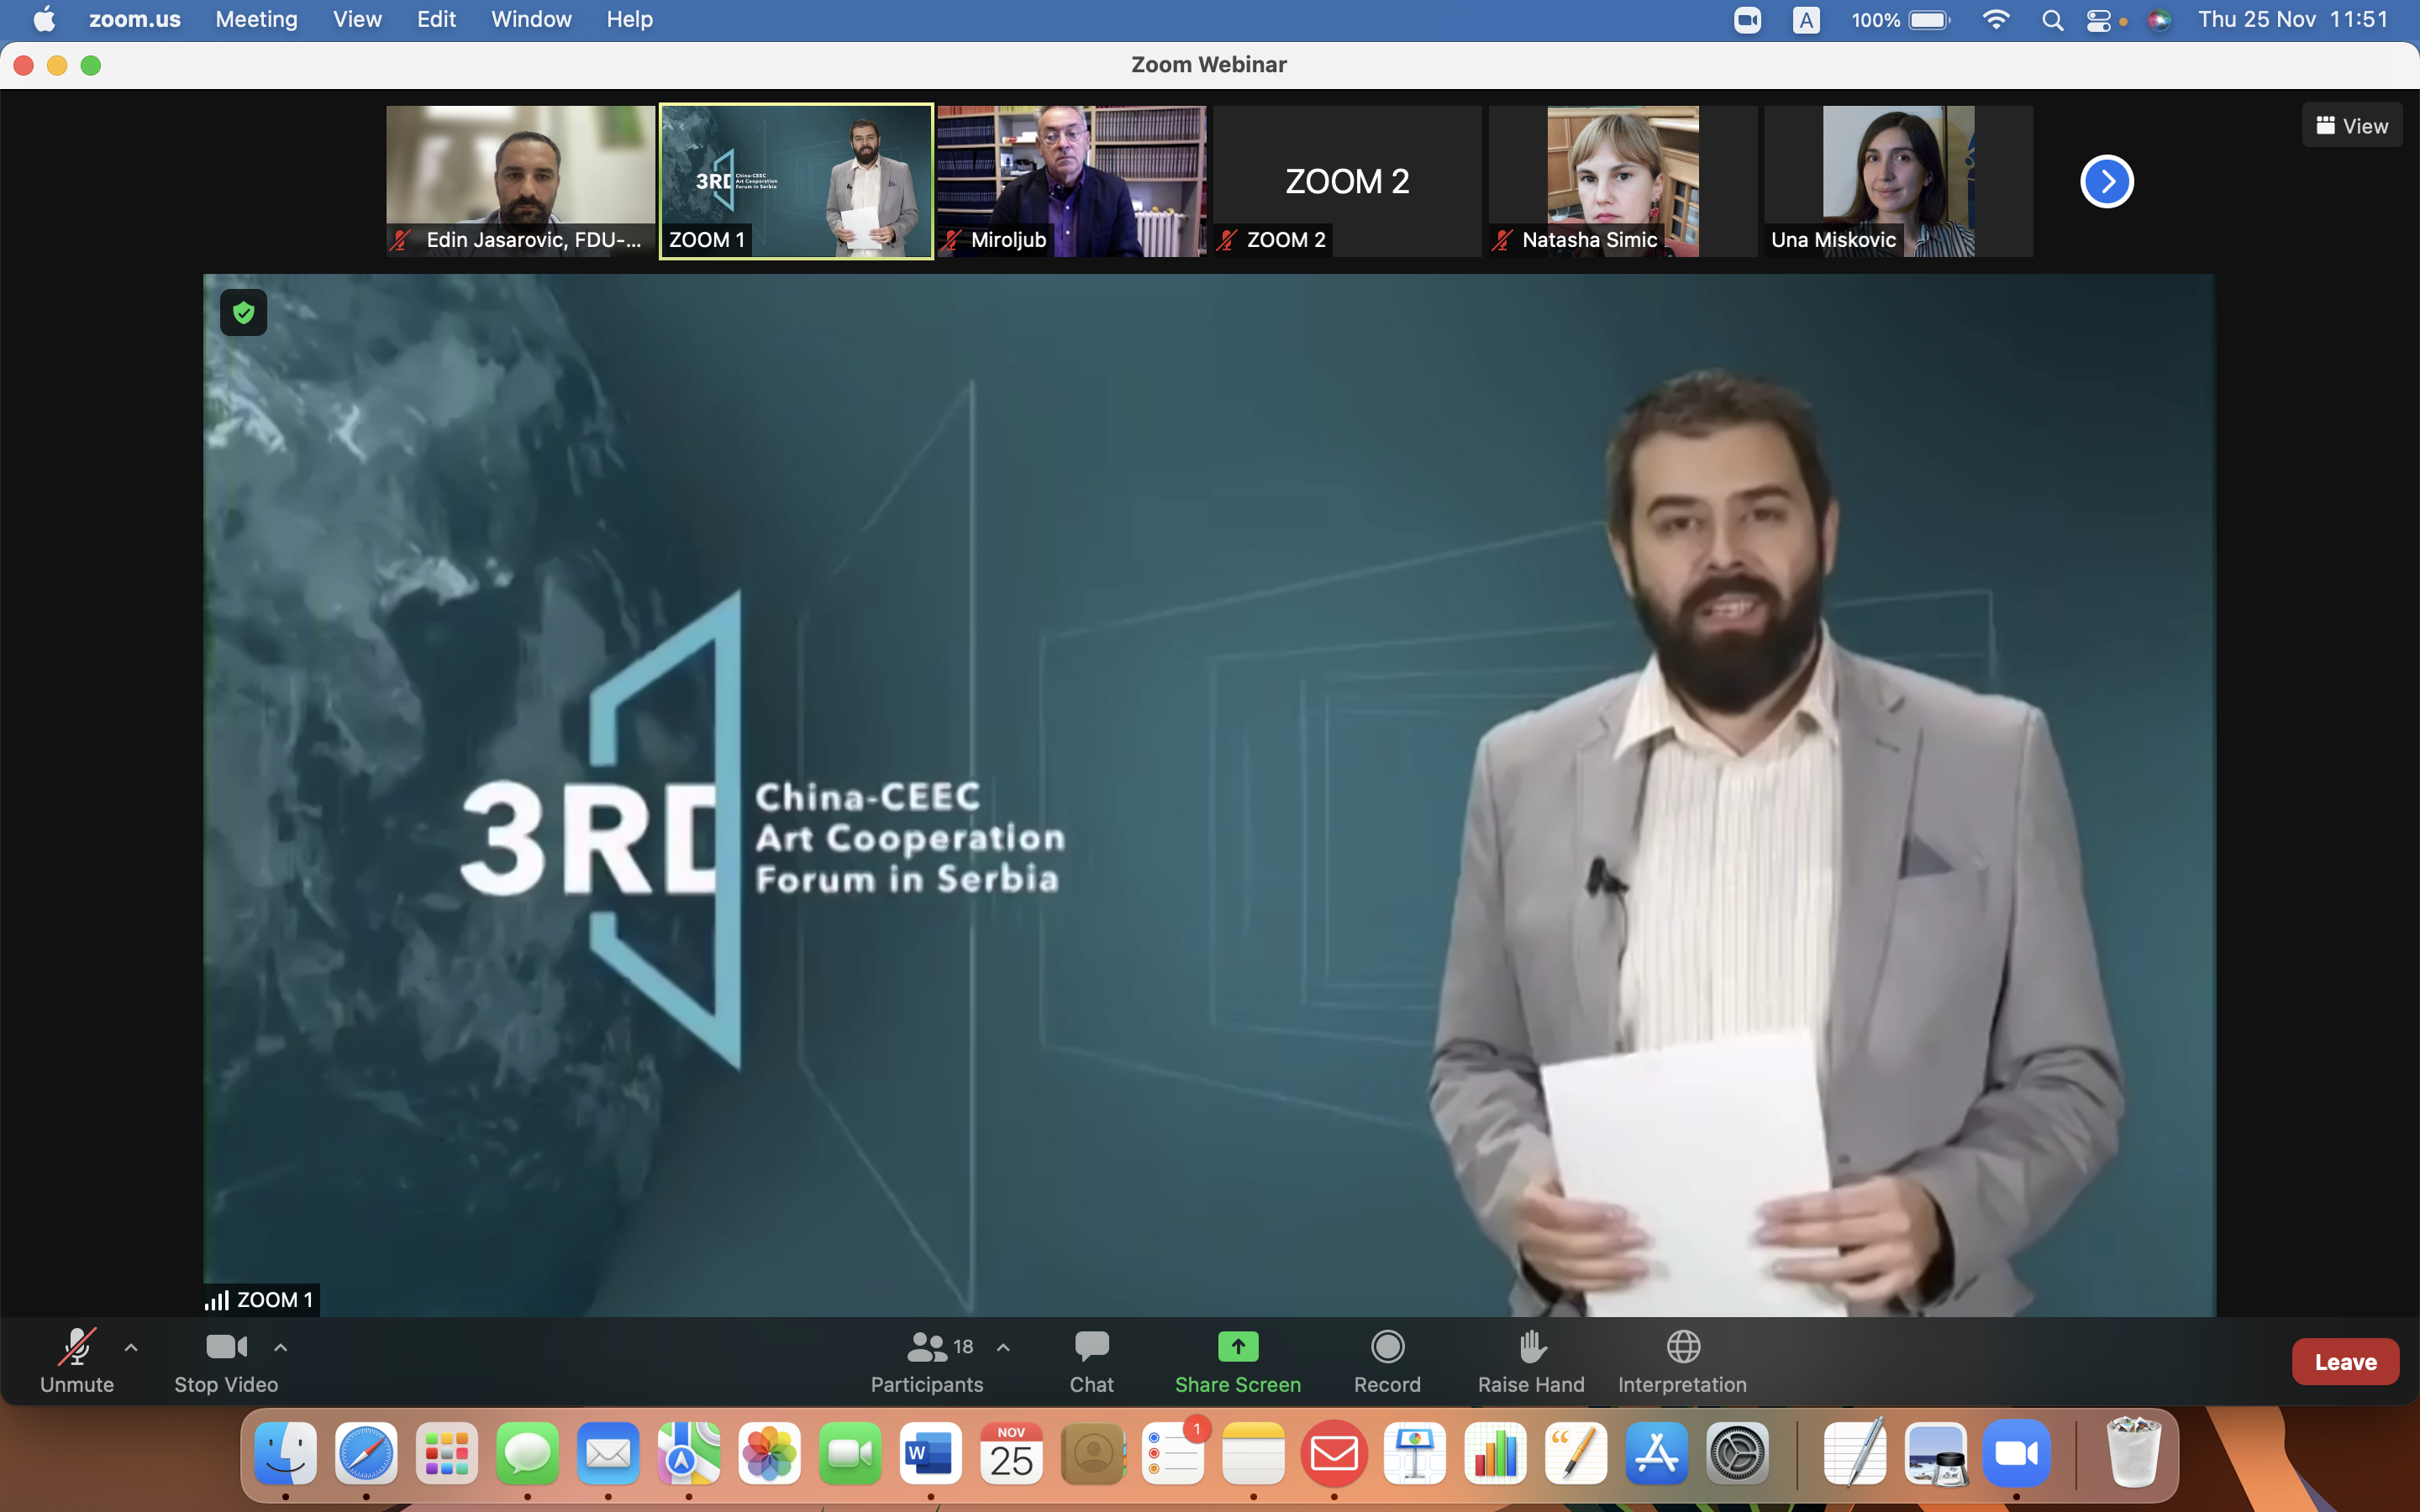Viewport: 2420px width, 1512px height.
Task: Open App Store from the Dock
Action: 1657,1453
